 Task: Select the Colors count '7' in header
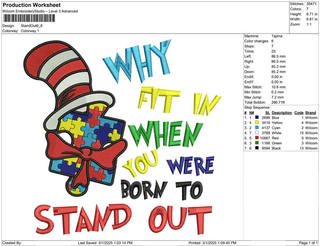pos(307,9)
